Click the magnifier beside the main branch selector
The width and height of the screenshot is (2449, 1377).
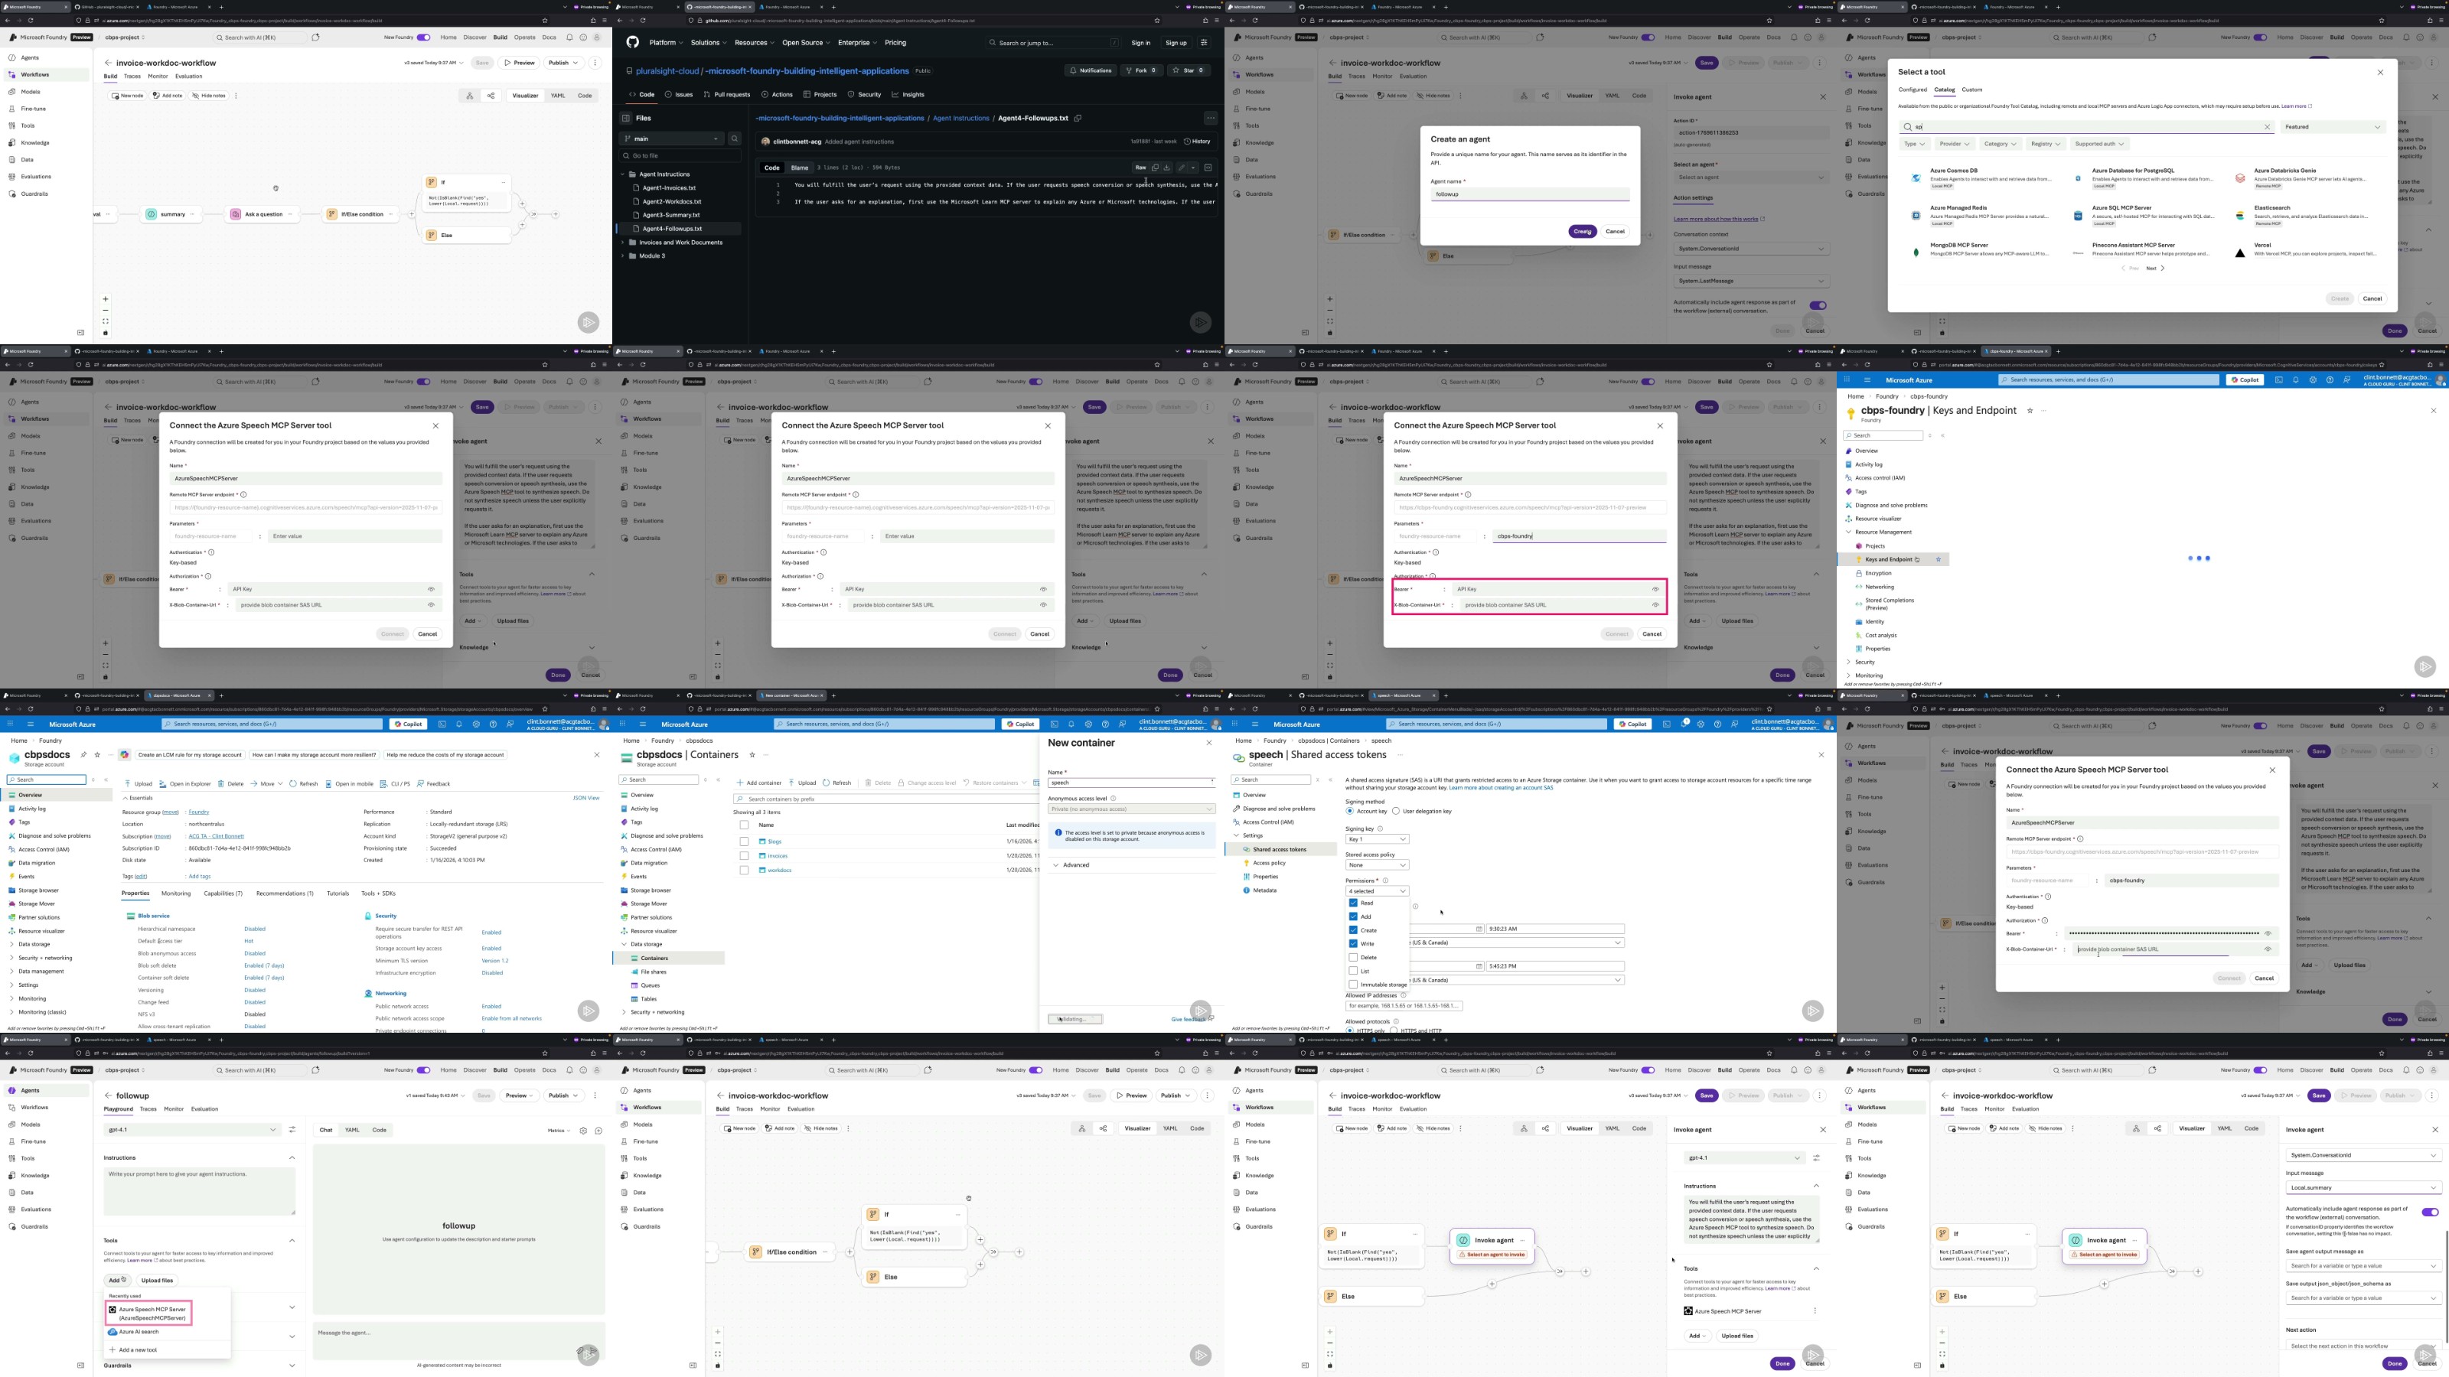734,138
